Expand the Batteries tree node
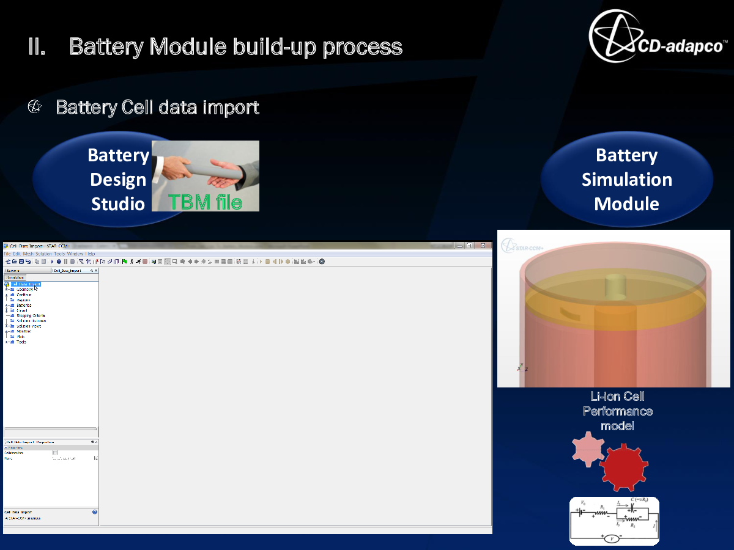The image size is (734, 550). 6,305
